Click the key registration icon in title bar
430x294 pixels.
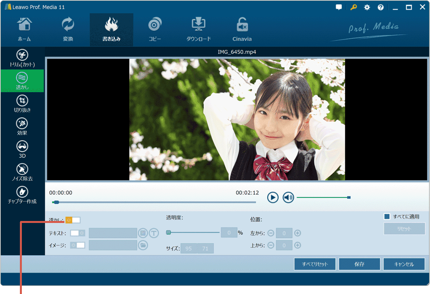pyautogui.click(x=354, y=7)
